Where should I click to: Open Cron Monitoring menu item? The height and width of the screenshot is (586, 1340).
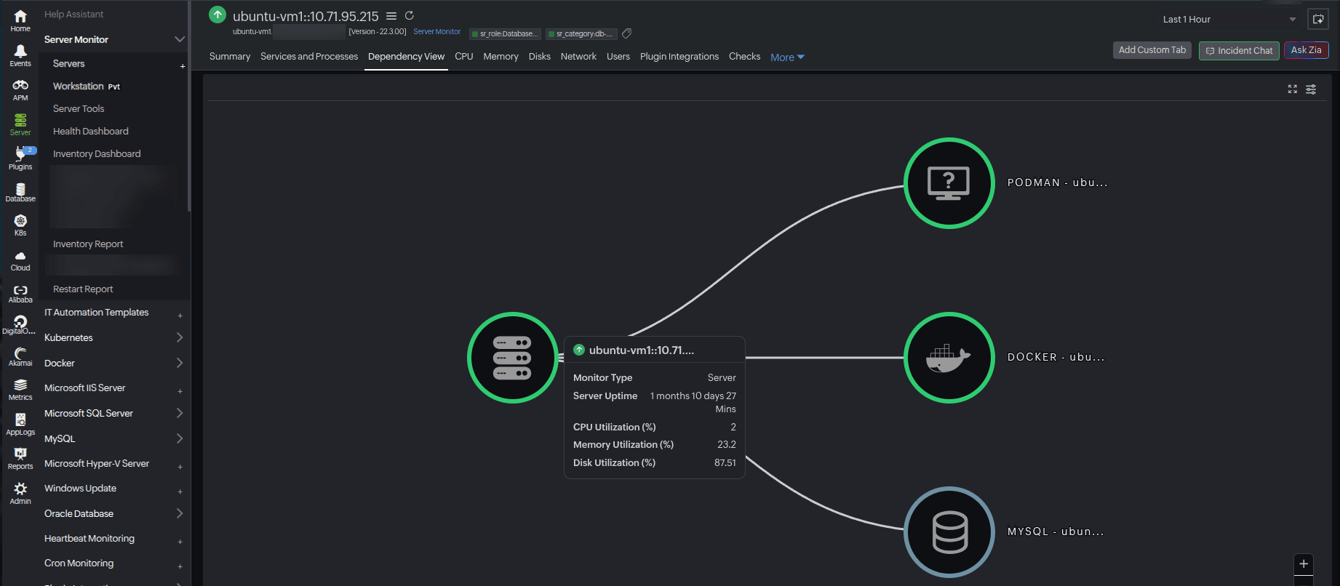pyautogui.click(x=79, y=563)
